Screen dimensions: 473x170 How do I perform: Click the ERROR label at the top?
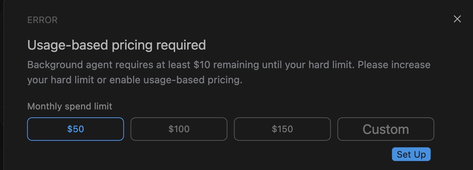pyautogui.click(x=42, y=20)
